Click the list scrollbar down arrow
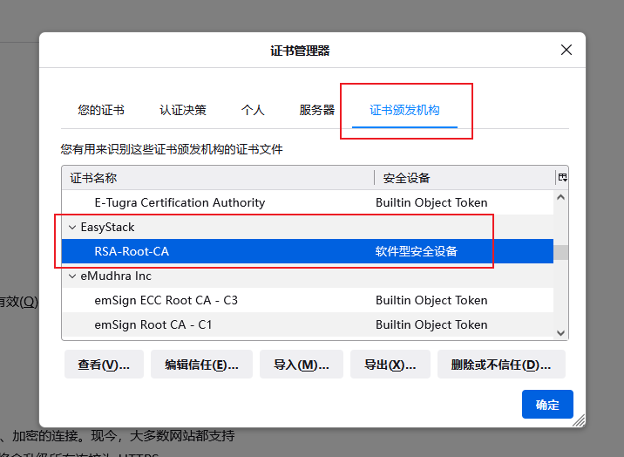The height and width of the screenshot is (457, 624). click(562, 332)
